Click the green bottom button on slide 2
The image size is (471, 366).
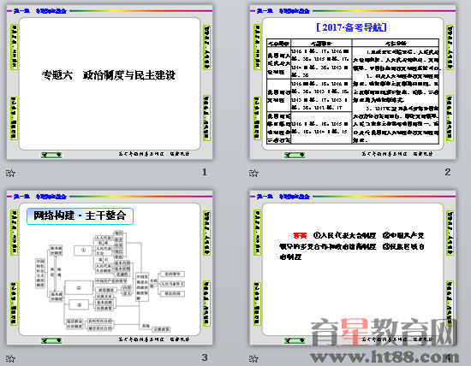tap(295, 155)
